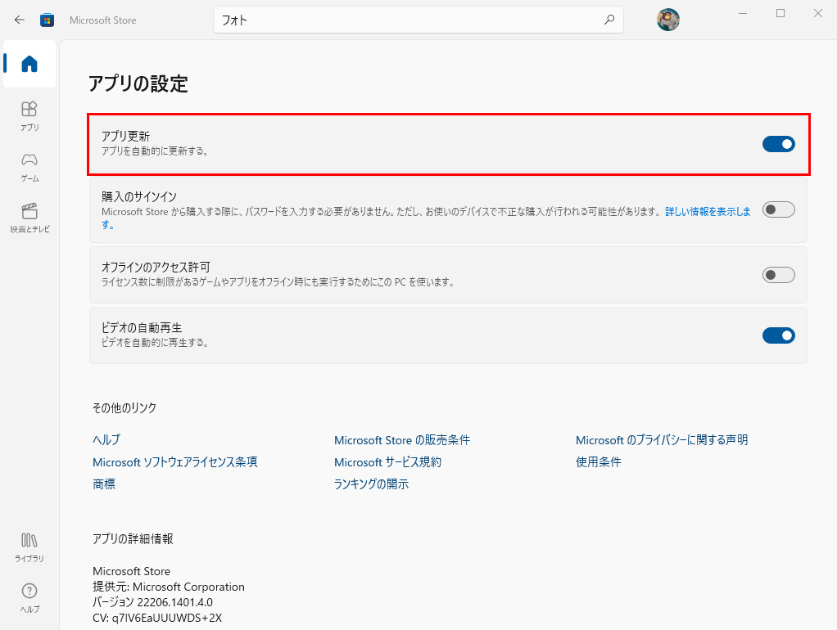Close the Microsoft Store window
Image resolution: width=837 pixels, height=630 pixels.
(x=818, y=13)
